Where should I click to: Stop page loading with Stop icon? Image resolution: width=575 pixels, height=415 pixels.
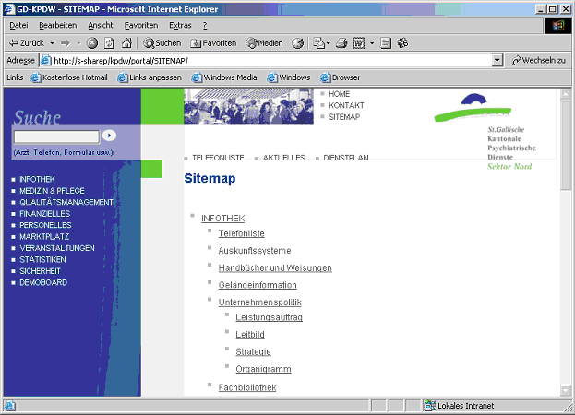tap(91, 43)
